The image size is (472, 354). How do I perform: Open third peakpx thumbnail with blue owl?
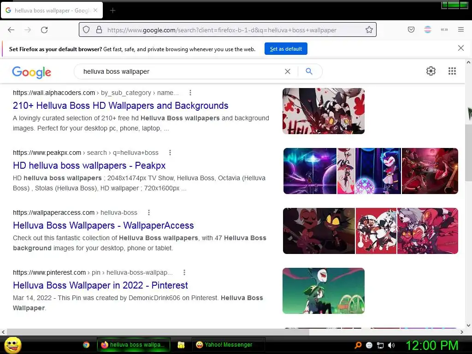(378, 171)
